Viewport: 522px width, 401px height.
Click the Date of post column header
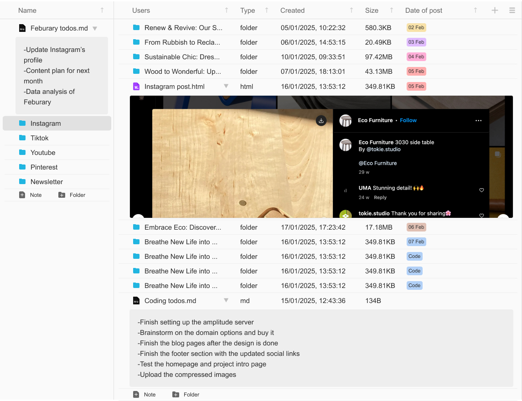(x=424, y=10)
